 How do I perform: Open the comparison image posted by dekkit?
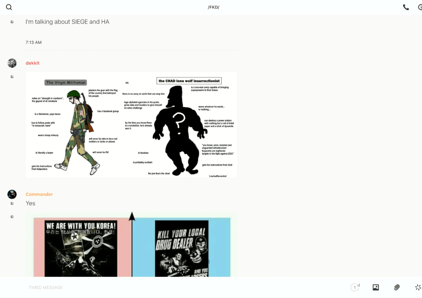pyautogui.click(x=131, y=124)
